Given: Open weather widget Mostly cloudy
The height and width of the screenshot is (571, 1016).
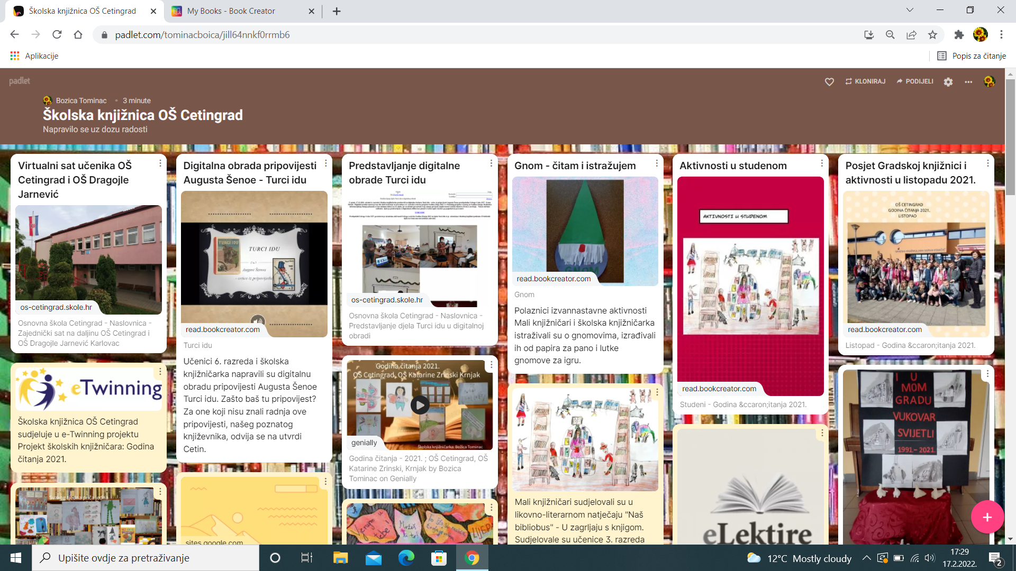Looking at the screenshot, I should [x=799, y=558].
